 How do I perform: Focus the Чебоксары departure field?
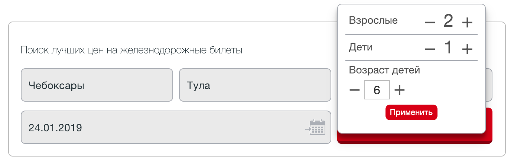pyautogui.click(x=97, y=85)
